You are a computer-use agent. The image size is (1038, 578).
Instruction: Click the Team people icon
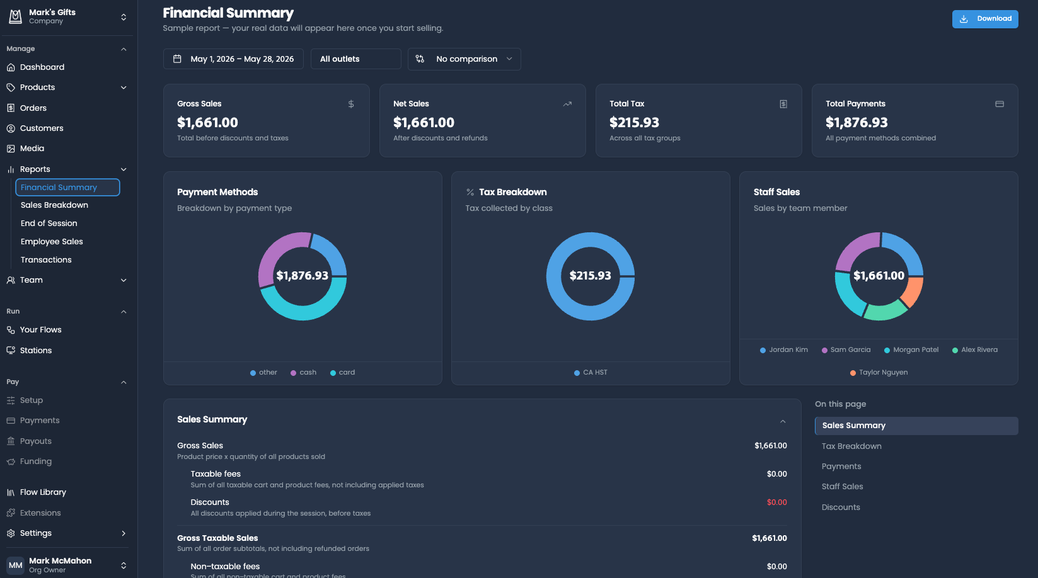pos(11,280)
